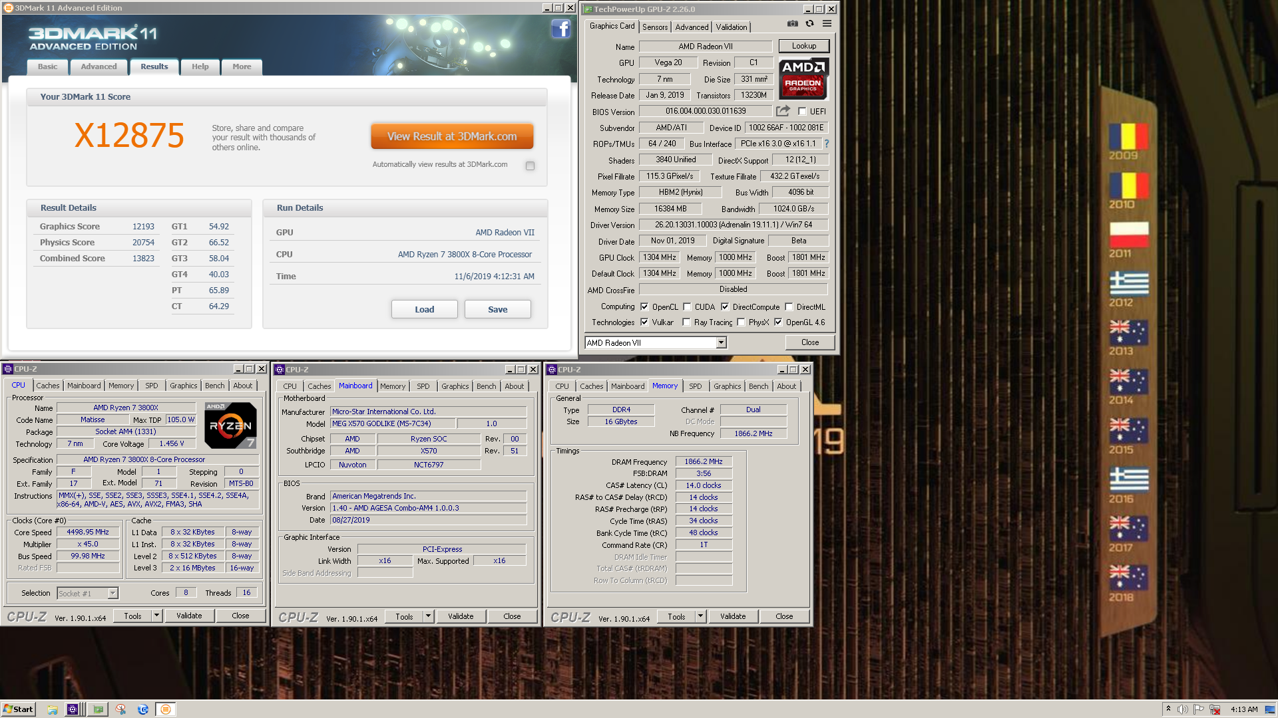The height and width of the screenshot is (718, 1278).
Task: Click the motherboard model MEG X570 GODLIKE field
Action: point(393,423)
